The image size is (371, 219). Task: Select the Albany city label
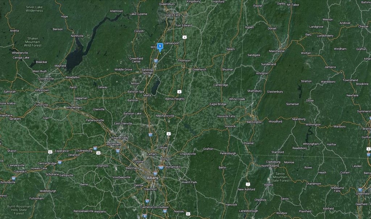(153, 178)
